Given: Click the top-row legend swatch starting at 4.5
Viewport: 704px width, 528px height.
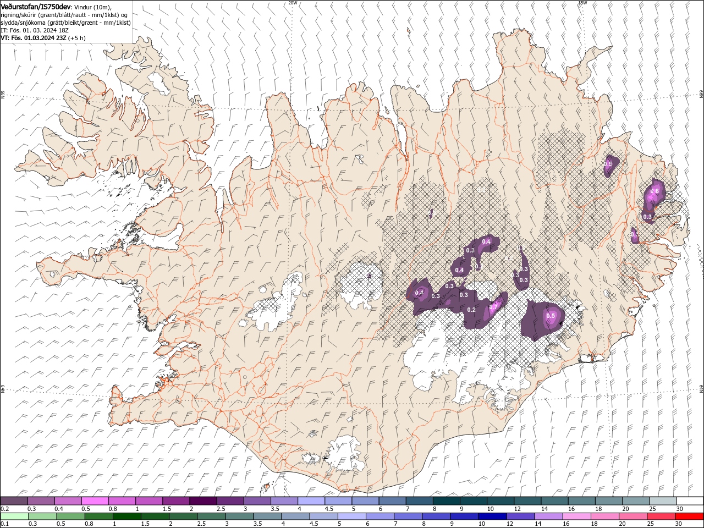Looking at the screenshot, I should 338,501.
